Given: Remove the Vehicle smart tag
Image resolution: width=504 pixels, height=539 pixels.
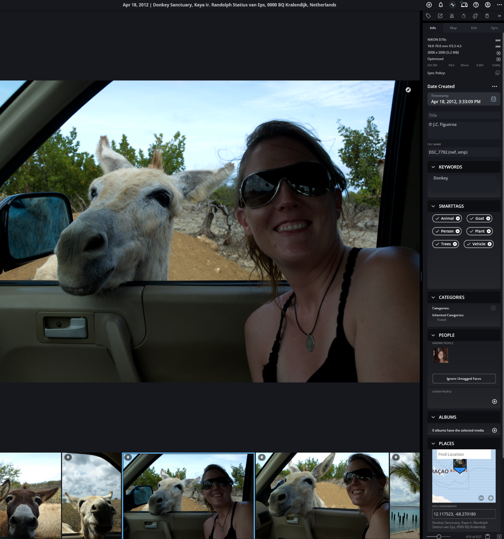Looking at the screenshot, I should 490,244.
